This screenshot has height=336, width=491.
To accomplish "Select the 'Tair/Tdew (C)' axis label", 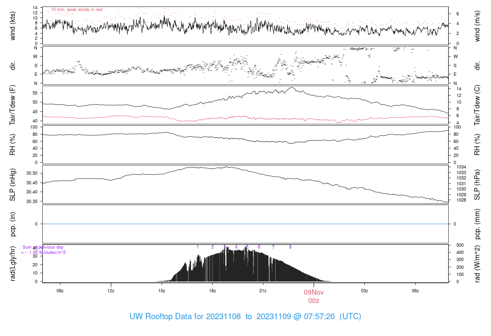I will pos(477,105).
